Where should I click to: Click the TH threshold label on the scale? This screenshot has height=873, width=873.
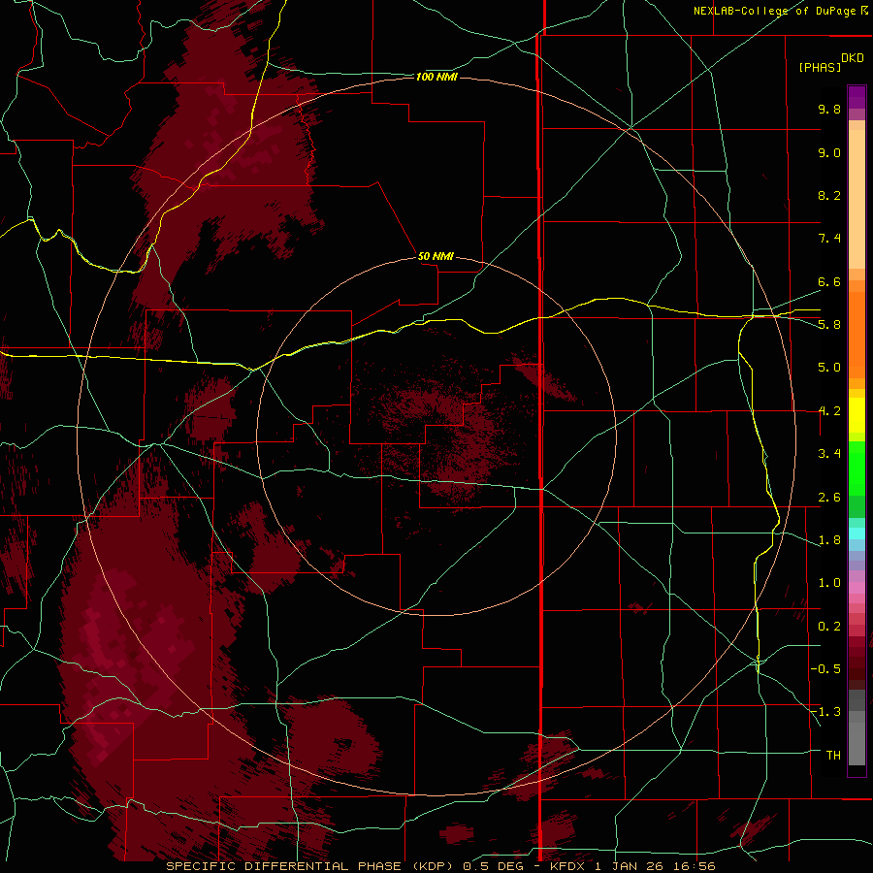point(833,756)
